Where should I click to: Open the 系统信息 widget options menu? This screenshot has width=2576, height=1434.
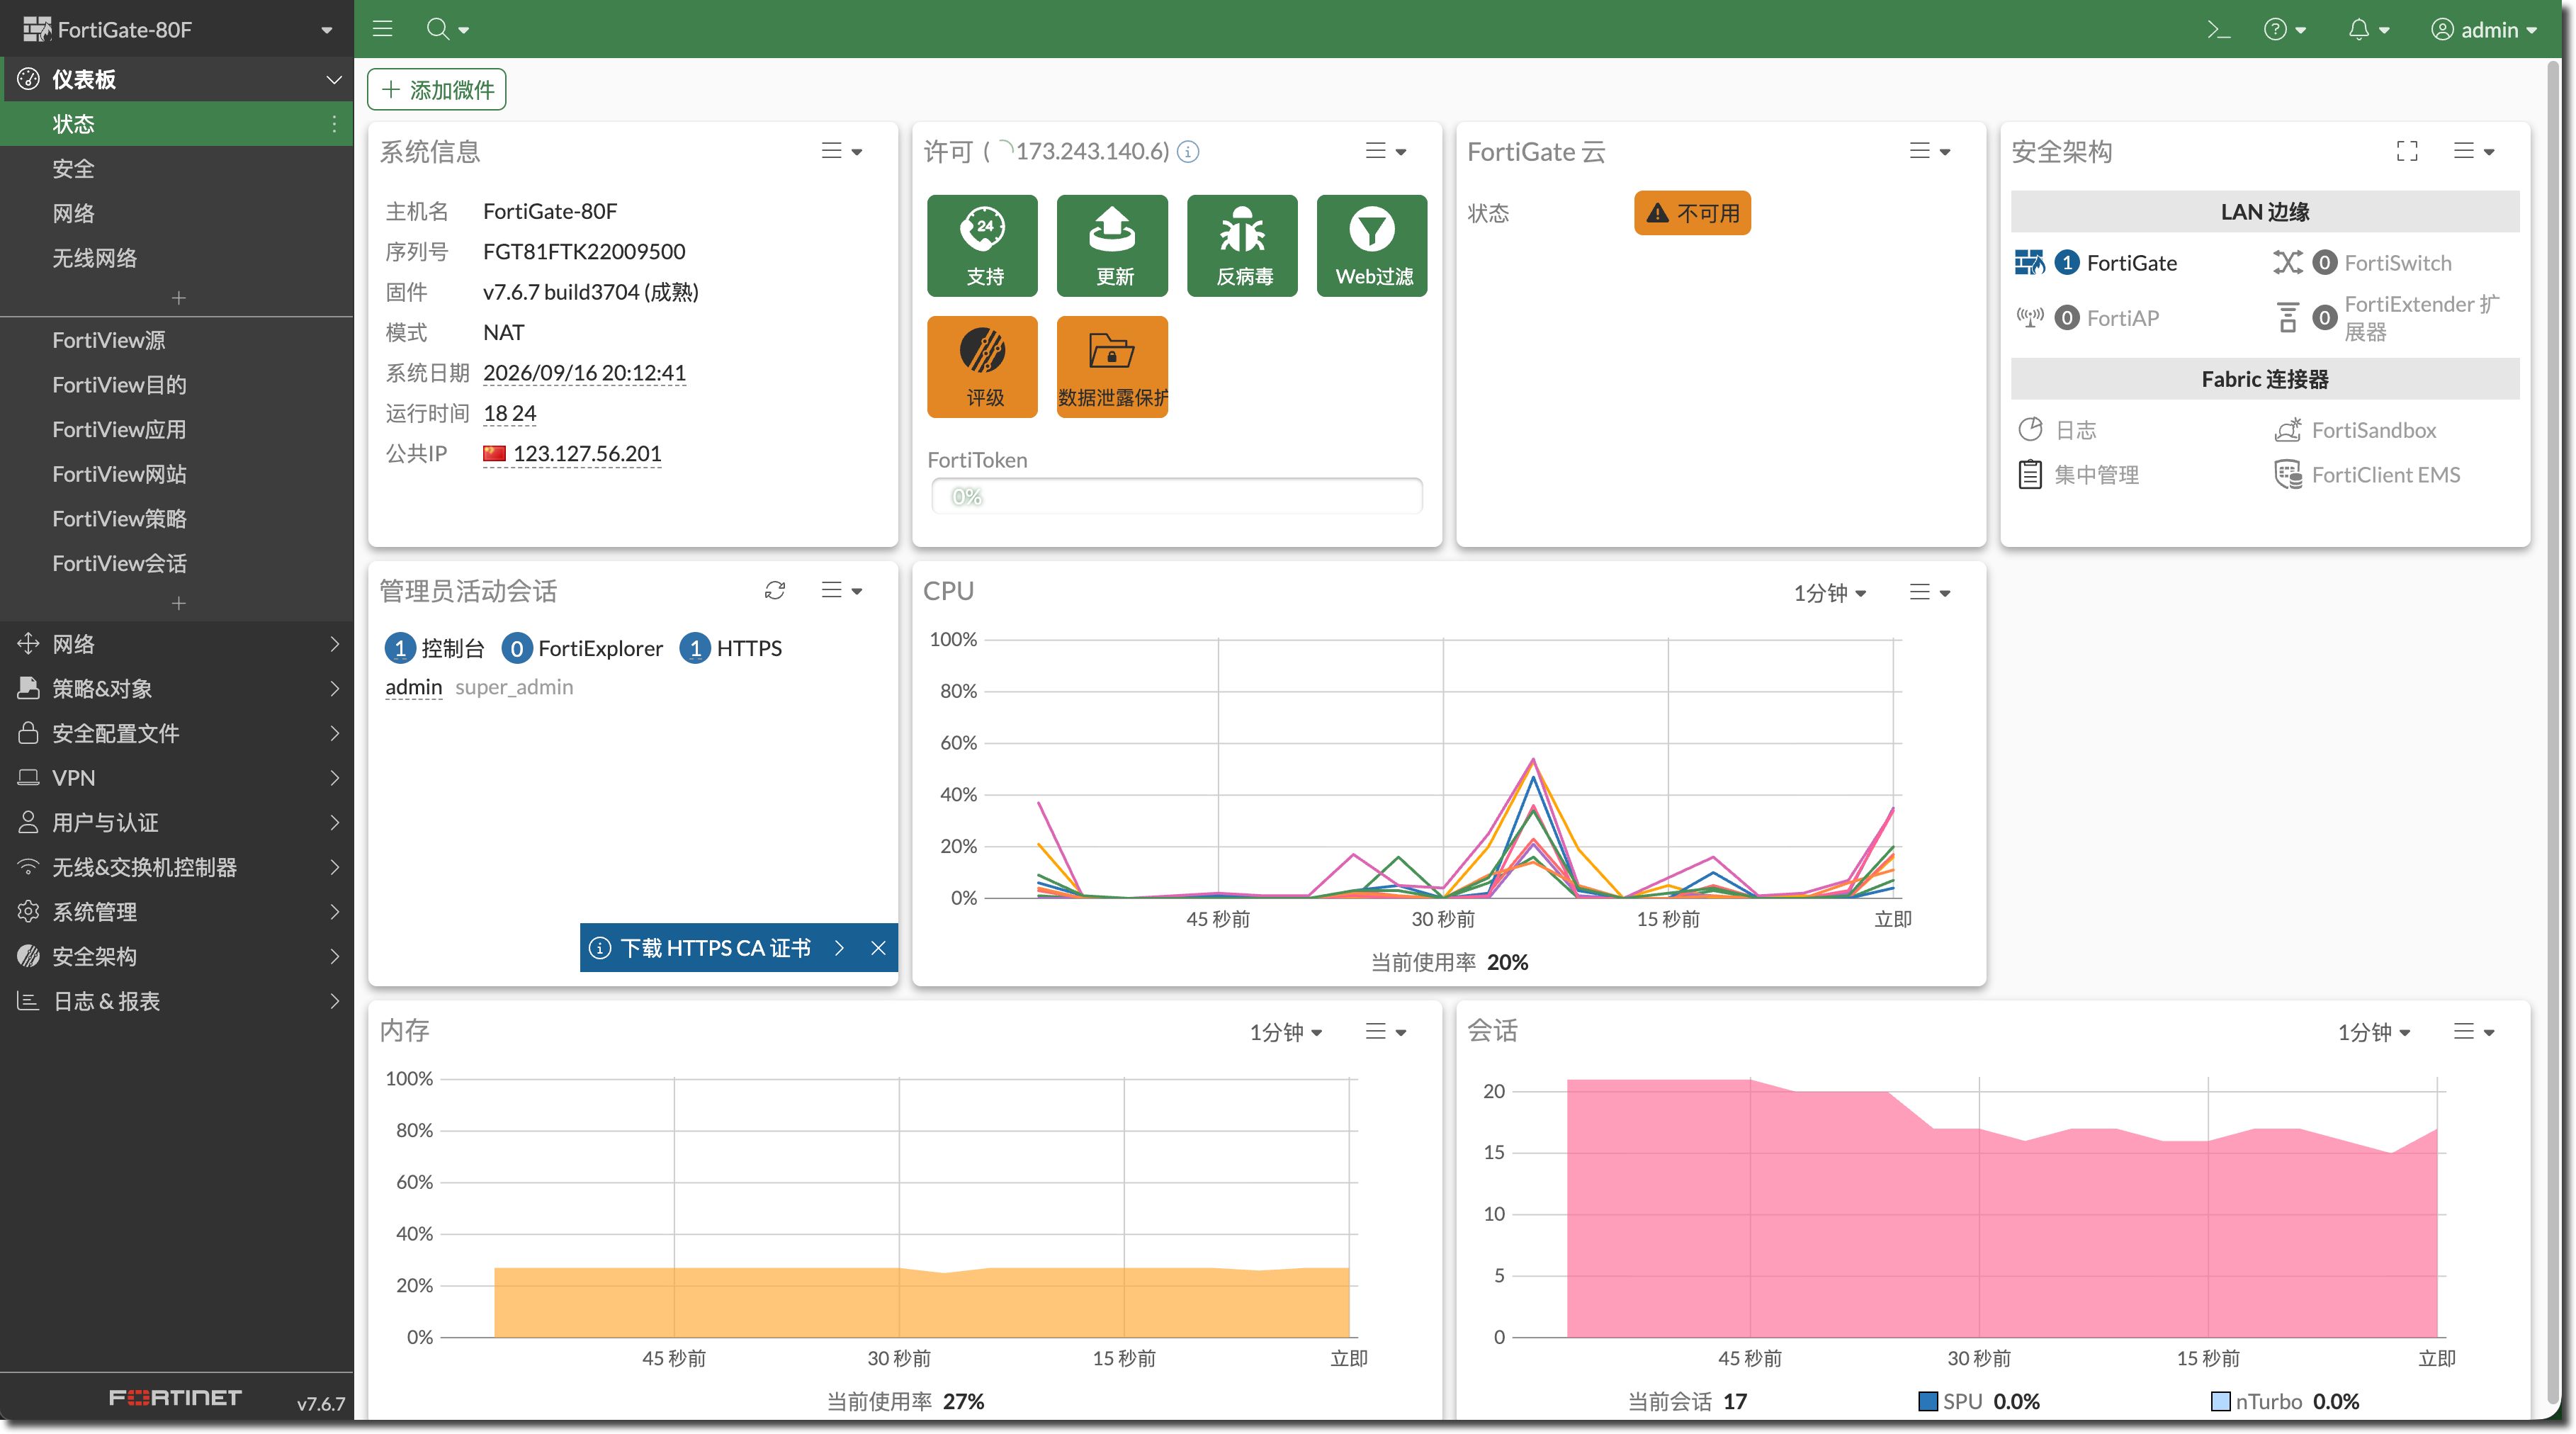[x=841, y=151]
